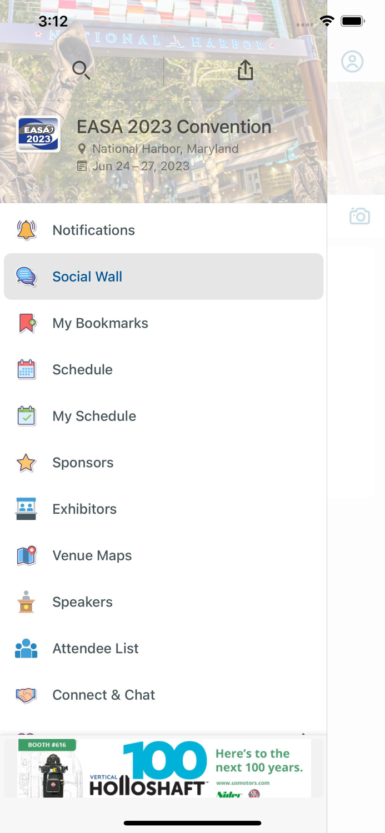The height and width of the screenshot is (833, 385).
Task: Open My Schedule from the menu
Action: click(94, 416)
